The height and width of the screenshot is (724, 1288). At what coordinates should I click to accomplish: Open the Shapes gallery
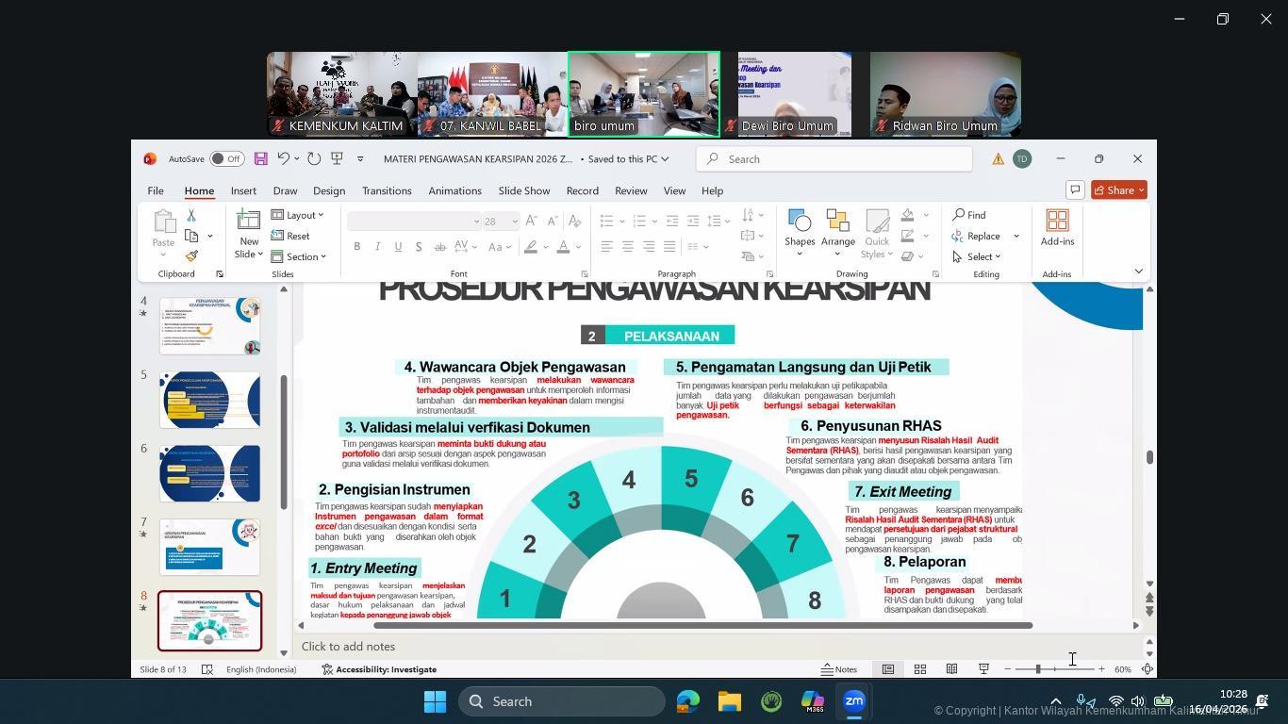click(x=800, y=233)
